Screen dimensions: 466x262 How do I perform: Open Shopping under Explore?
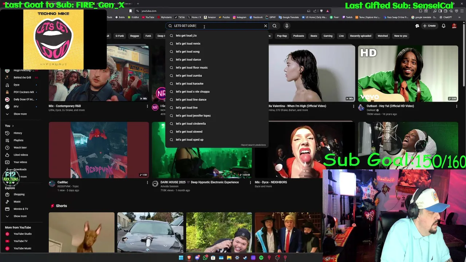(19, 194)
